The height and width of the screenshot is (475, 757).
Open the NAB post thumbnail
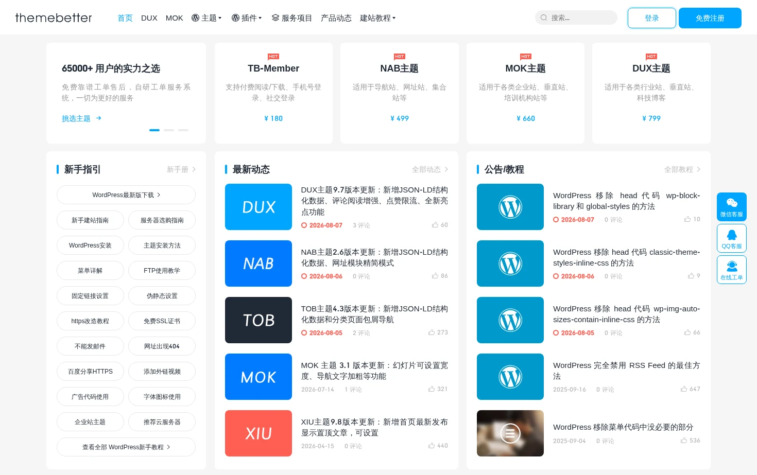tap(259, 263)
